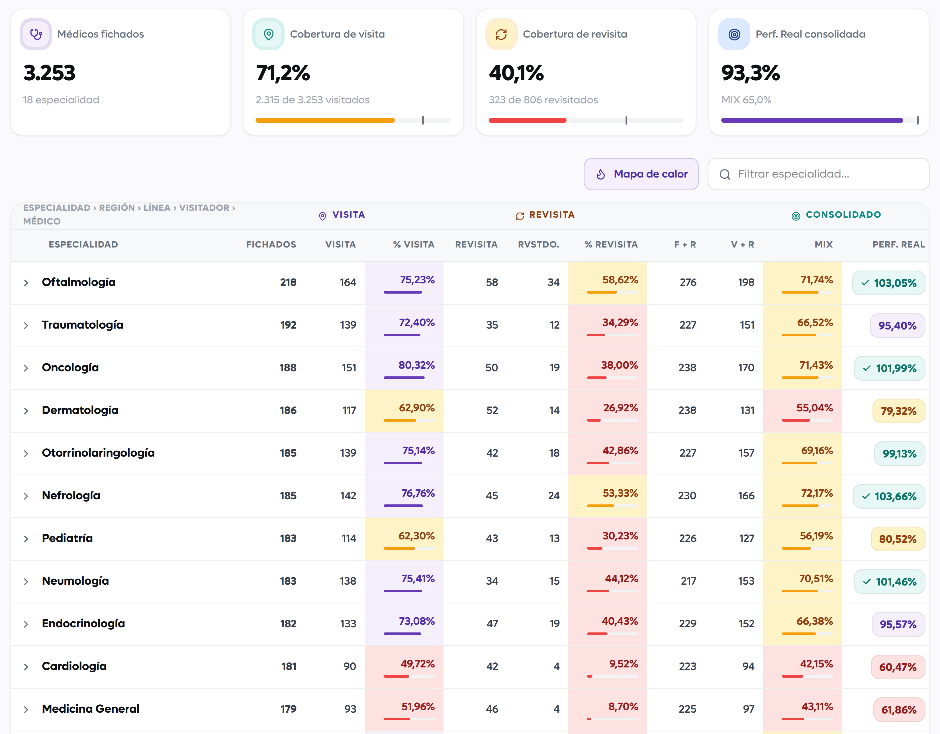Sort by the % VISITA column header
This screenshot has height=734, width=940.
[x=414, y=245]
